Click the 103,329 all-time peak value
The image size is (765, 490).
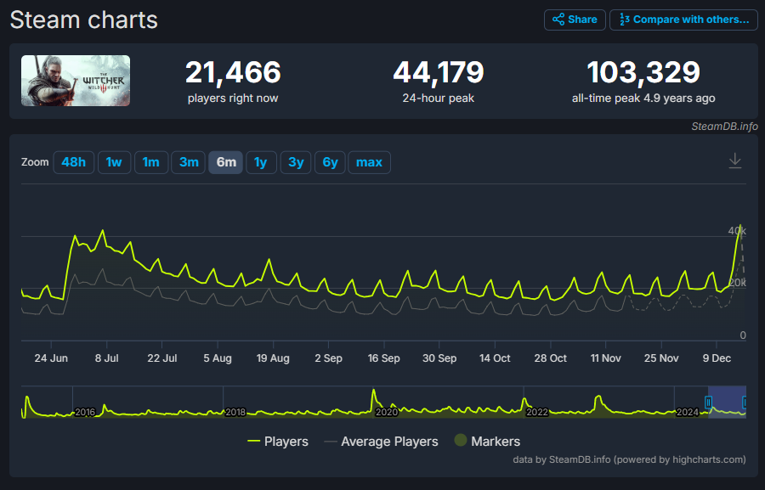[643, 72]
